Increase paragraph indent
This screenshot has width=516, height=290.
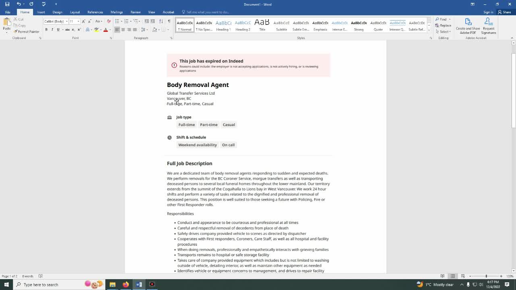[x=153, y=21]
